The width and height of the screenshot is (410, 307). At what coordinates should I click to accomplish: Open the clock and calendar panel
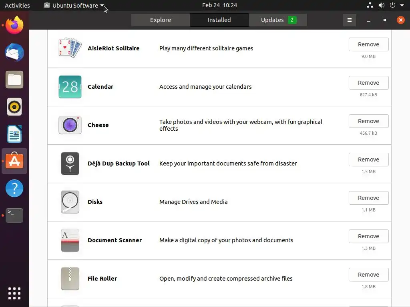219,6
